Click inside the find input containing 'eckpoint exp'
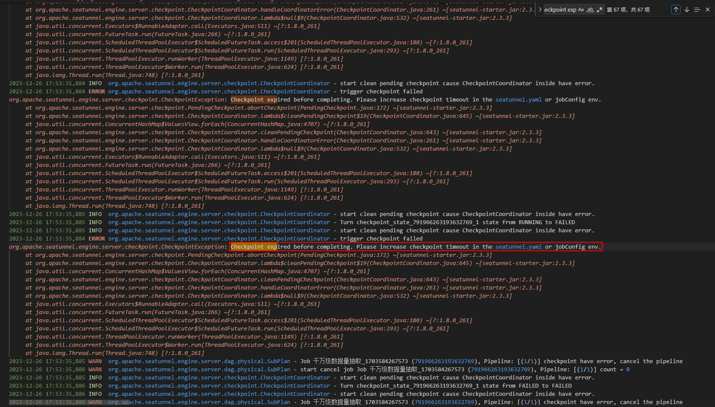The width and height of the screenshot is (715, 407). (x=560, y=9)
